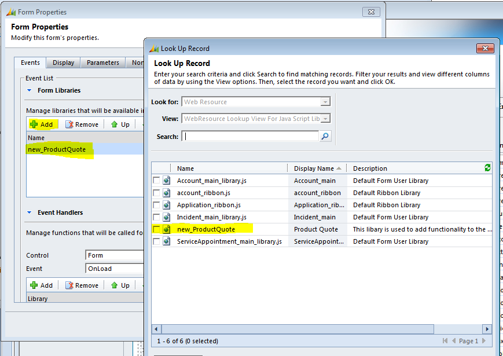The image size is (503, 356).
Task: Check the new_ProductQuote row checkbox
Action: (156, 229)
